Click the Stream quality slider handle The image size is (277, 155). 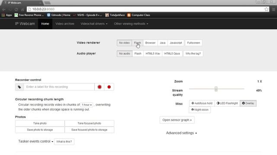[216, 89]
